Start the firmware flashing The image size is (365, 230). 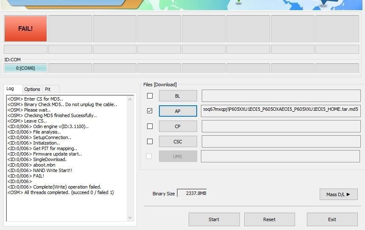click(214, 219)
